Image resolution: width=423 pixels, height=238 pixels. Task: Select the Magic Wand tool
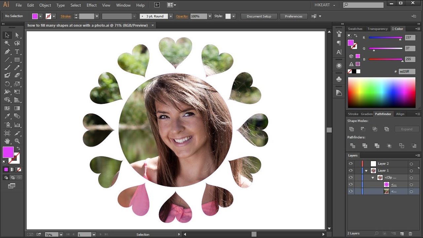pos(7,43)
